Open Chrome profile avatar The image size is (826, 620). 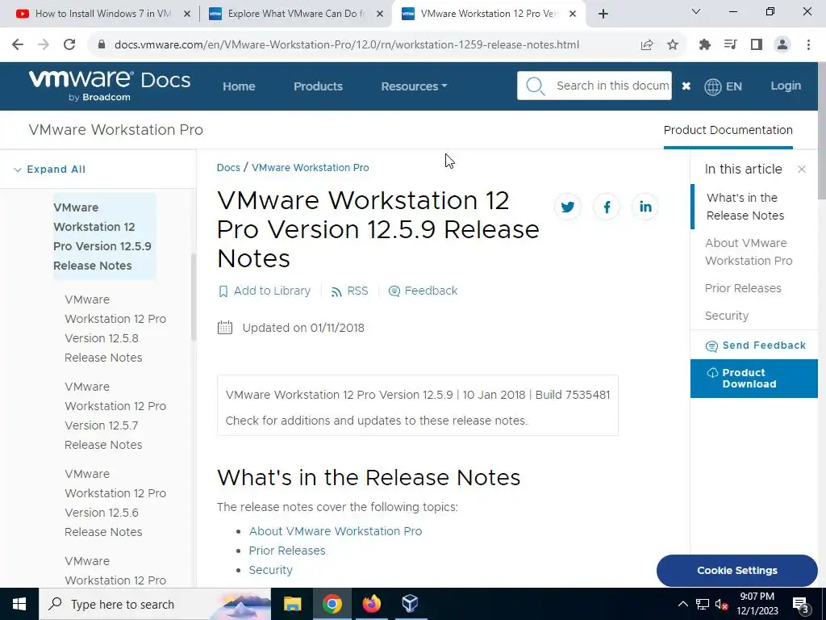click(x=782, y=45)
